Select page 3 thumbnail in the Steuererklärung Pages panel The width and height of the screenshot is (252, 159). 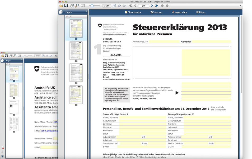tap(76, 72)
